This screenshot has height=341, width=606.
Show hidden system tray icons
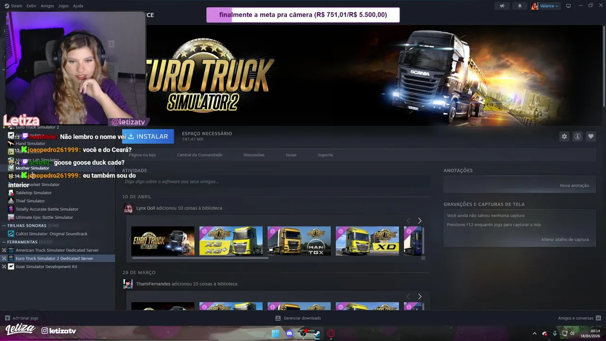[x=535, y=333]
